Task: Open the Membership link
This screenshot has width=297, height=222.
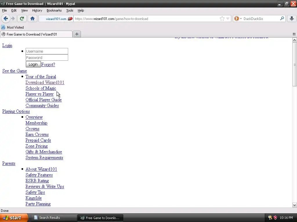Action: point(36,123)
